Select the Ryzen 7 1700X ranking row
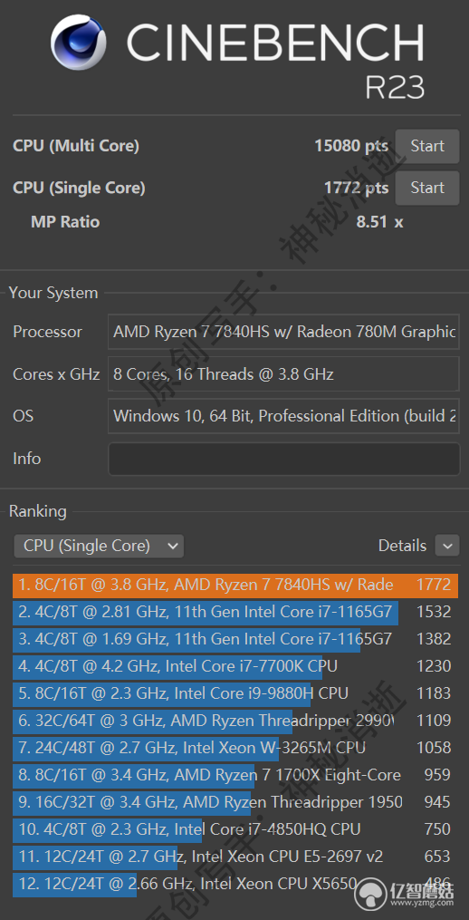 pos(235,775)
